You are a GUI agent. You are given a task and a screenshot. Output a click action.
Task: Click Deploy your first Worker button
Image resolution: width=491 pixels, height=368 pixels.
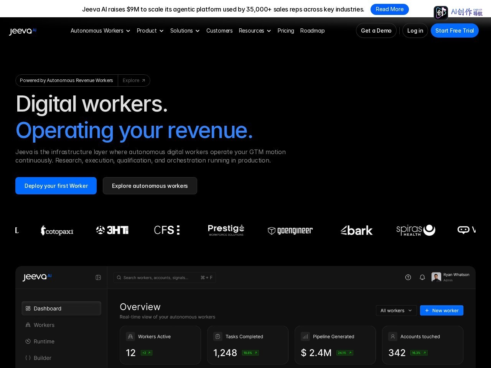[x=56, y=186]
